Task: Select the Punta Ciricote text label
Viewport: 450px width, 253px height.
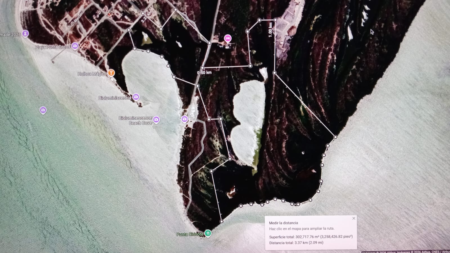Action: click(x=190, y=234)
